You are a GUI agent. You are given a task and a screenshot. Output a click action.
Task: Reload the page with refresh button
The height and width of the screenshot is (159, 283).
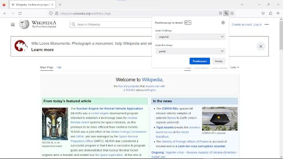(20, 13)
